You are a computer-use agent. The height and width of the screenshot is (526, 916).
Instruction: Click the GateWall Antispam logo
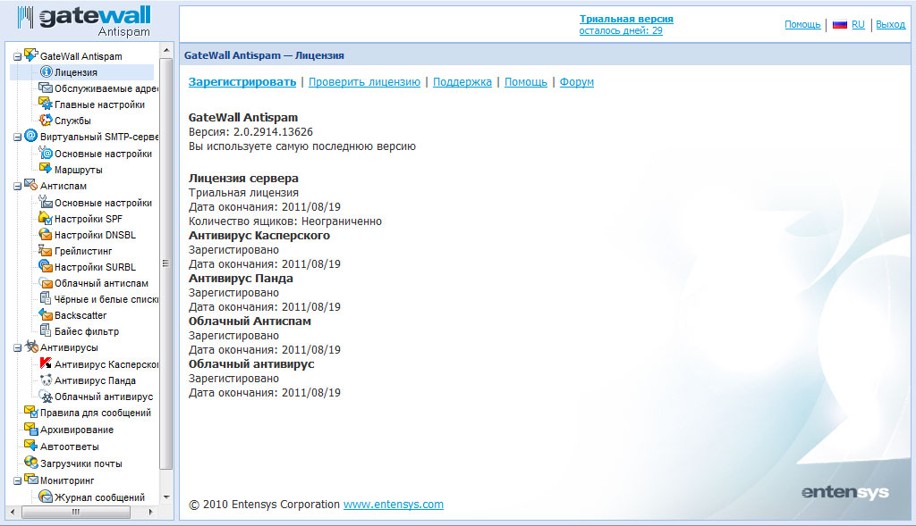click(85, 21)
